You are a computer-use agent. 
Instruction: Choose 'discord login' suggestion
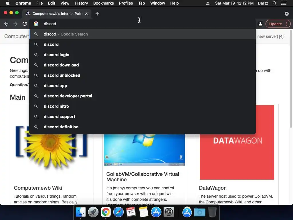click(x=142, y=55)
